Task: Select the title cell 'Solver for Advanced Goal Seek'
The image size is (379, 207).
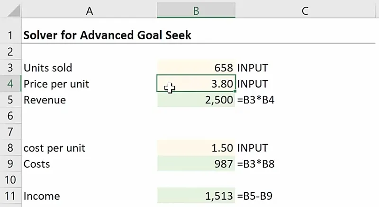Action: (x=108, y=35)
